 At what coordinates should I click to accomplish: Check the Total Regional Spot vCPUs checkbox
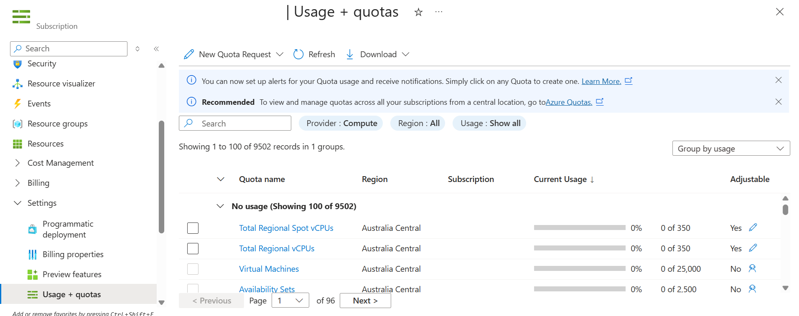[193, 228]
